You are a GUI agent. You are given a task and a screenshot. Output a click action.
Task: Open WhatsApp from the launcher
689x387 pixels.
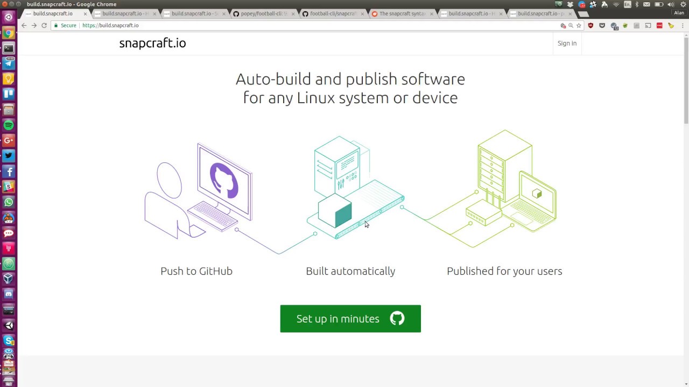pos(9,202)
